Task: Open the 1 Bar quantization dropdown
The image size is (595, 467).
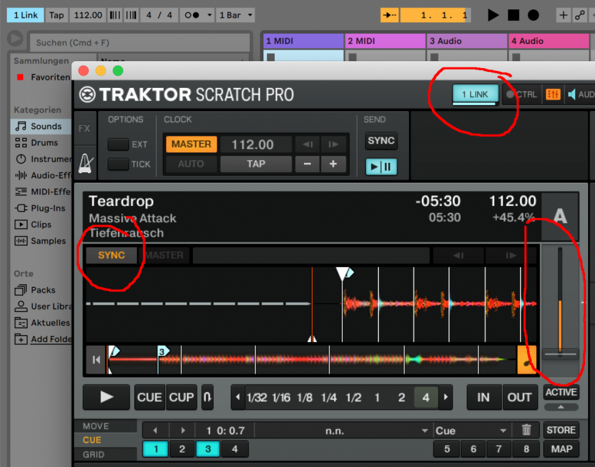Action: point(236,15)
